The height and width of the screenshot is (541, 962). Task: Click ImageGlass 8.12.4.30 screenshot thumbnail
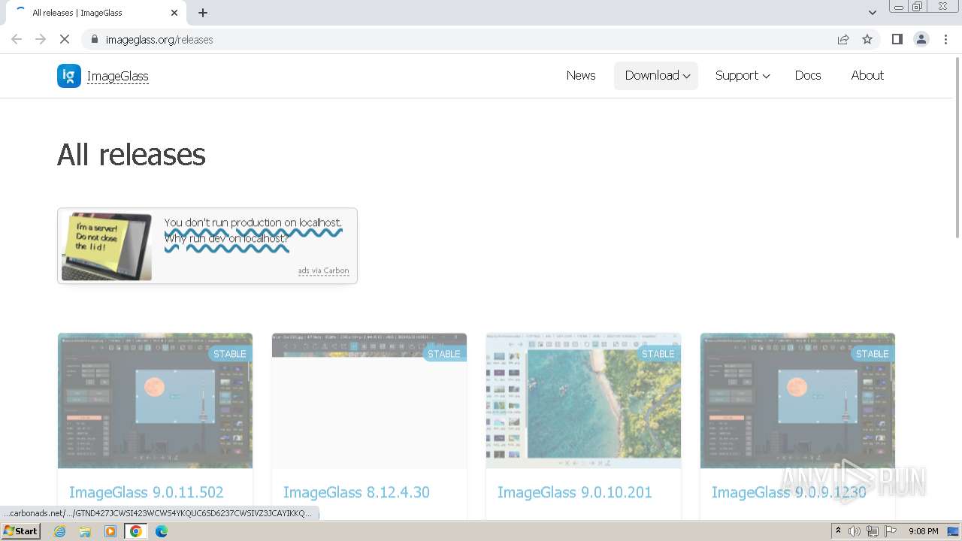tap(369, 400)
